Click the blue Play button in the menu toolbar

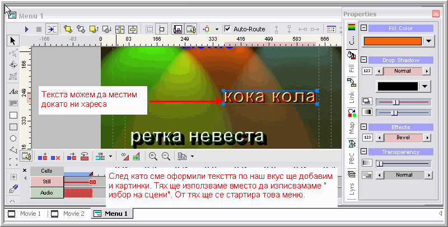27,29
